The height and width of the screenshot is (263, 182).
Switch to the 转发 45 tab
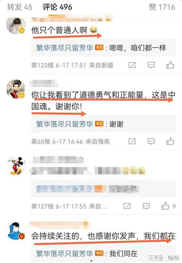coord(20,7)
